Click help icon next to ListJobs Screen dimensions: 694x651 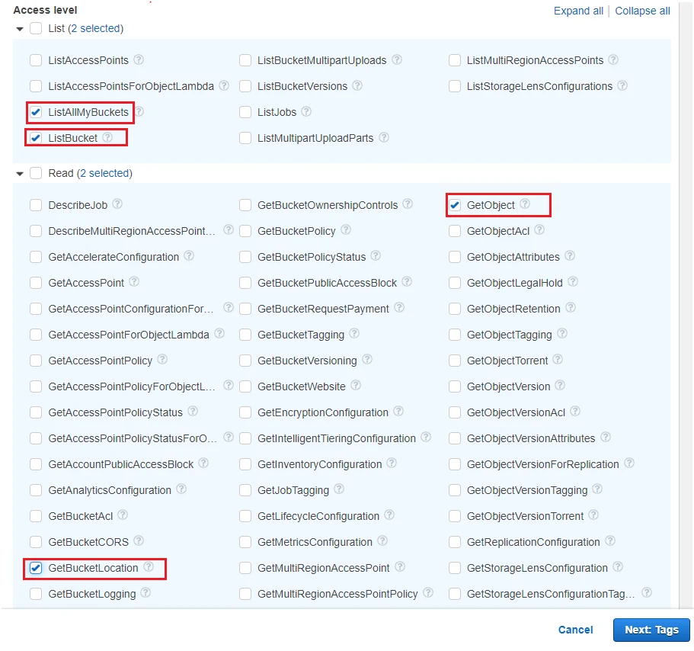pos(306,111)
